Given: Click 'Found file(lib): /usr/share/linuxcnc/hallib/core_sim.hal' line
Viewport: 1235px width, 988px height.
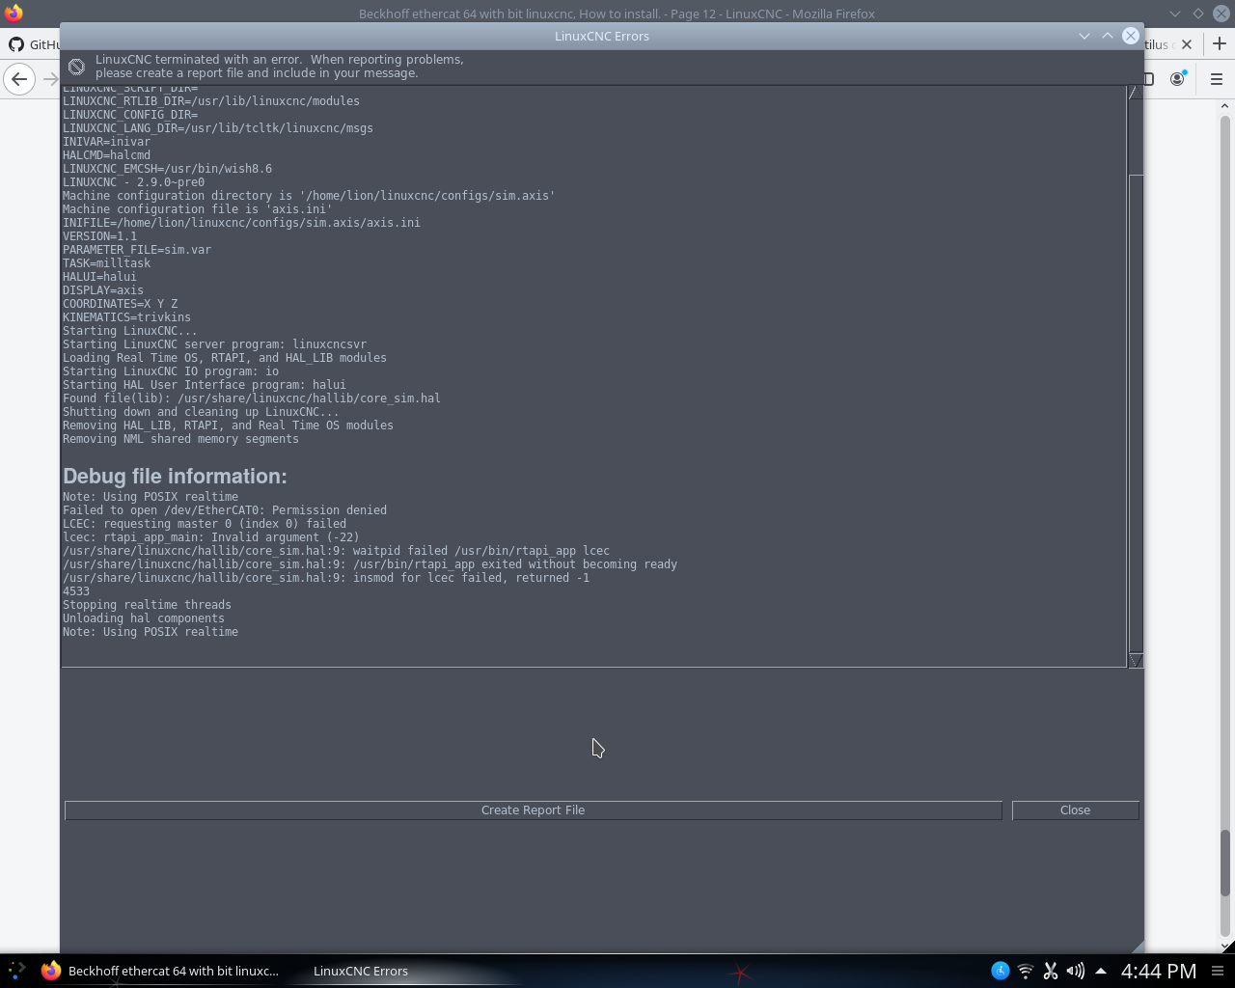Looking at the screenshot, I should [x=252, y=398].
